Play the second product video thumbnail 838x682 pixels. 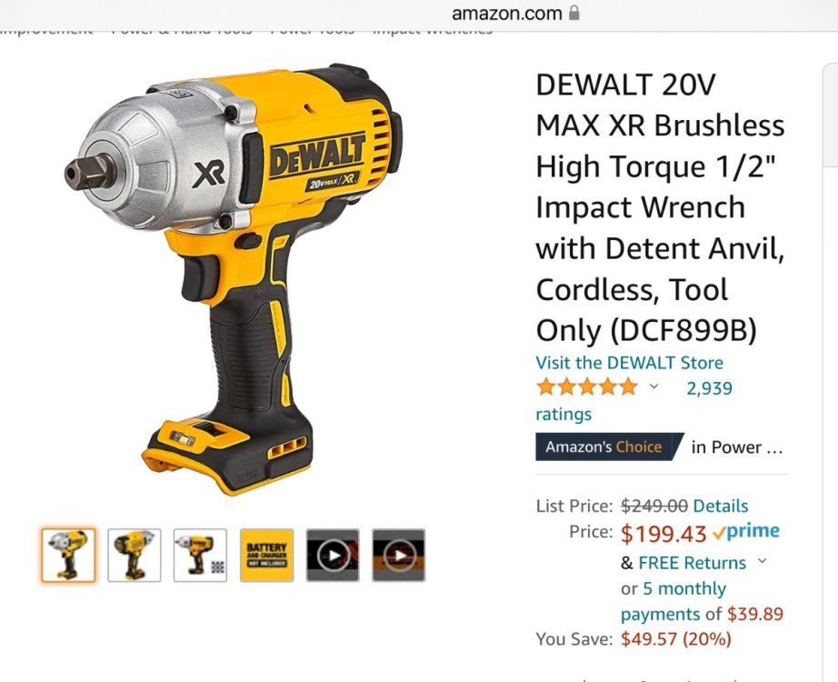click(399, 556)
